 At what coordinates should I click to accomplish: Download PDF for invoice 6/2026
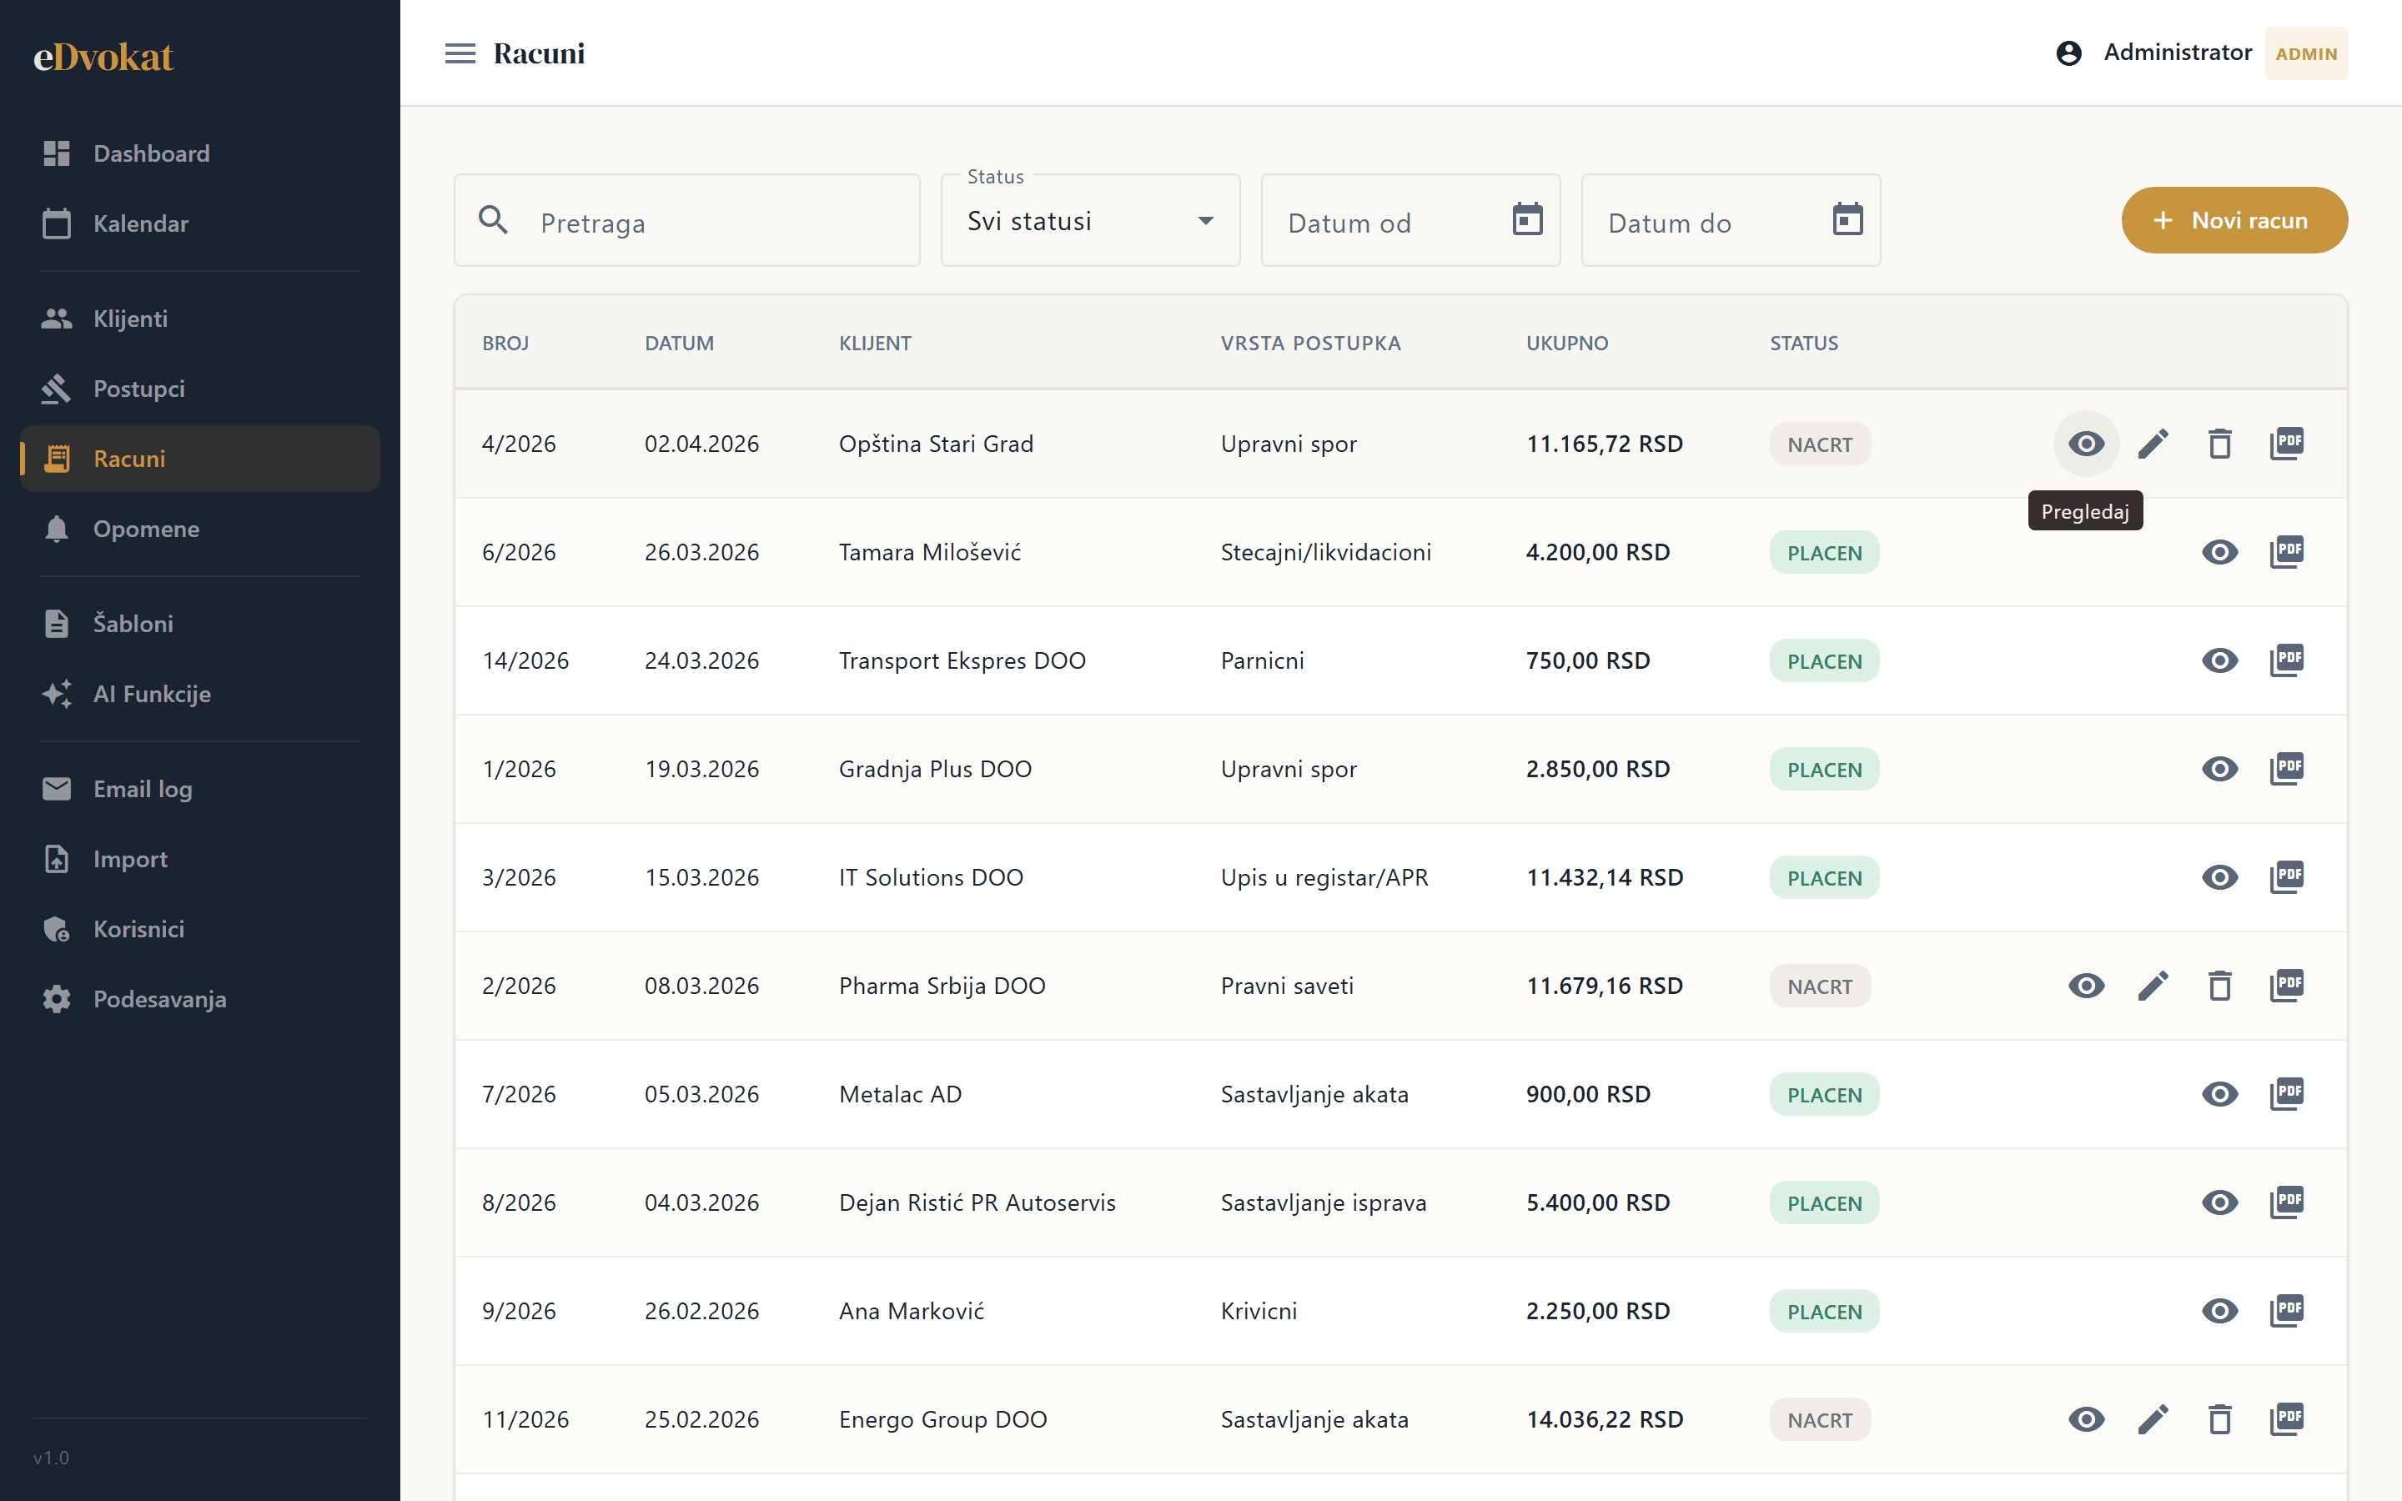coord(2286,552)
